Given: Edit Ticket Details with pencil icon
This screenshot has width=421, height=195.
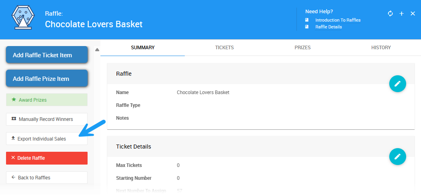Looking at the screenshot, I should point(398,156).
